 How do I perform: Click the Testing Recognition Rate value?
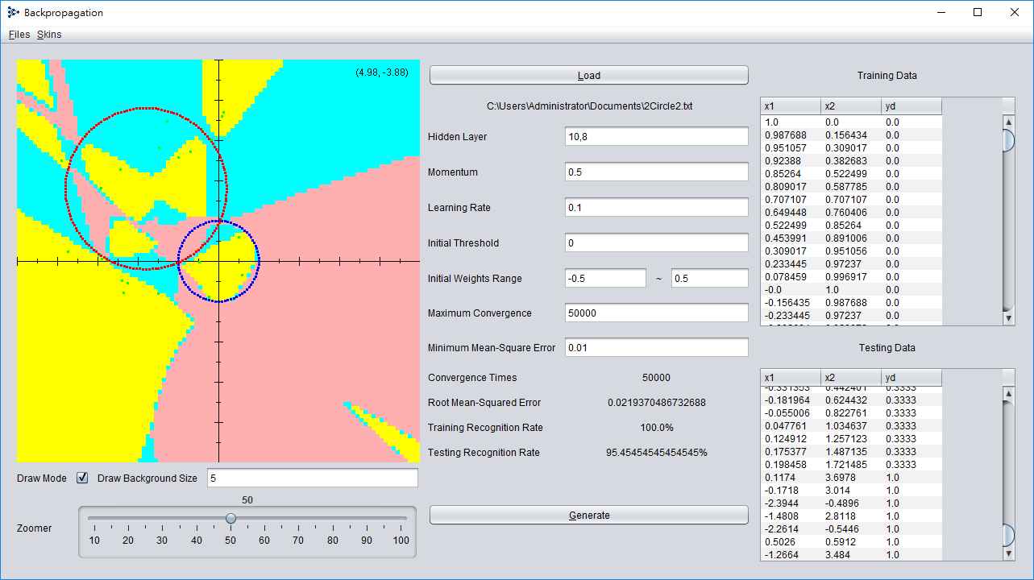pyautogui.click(x=656, y=453)
